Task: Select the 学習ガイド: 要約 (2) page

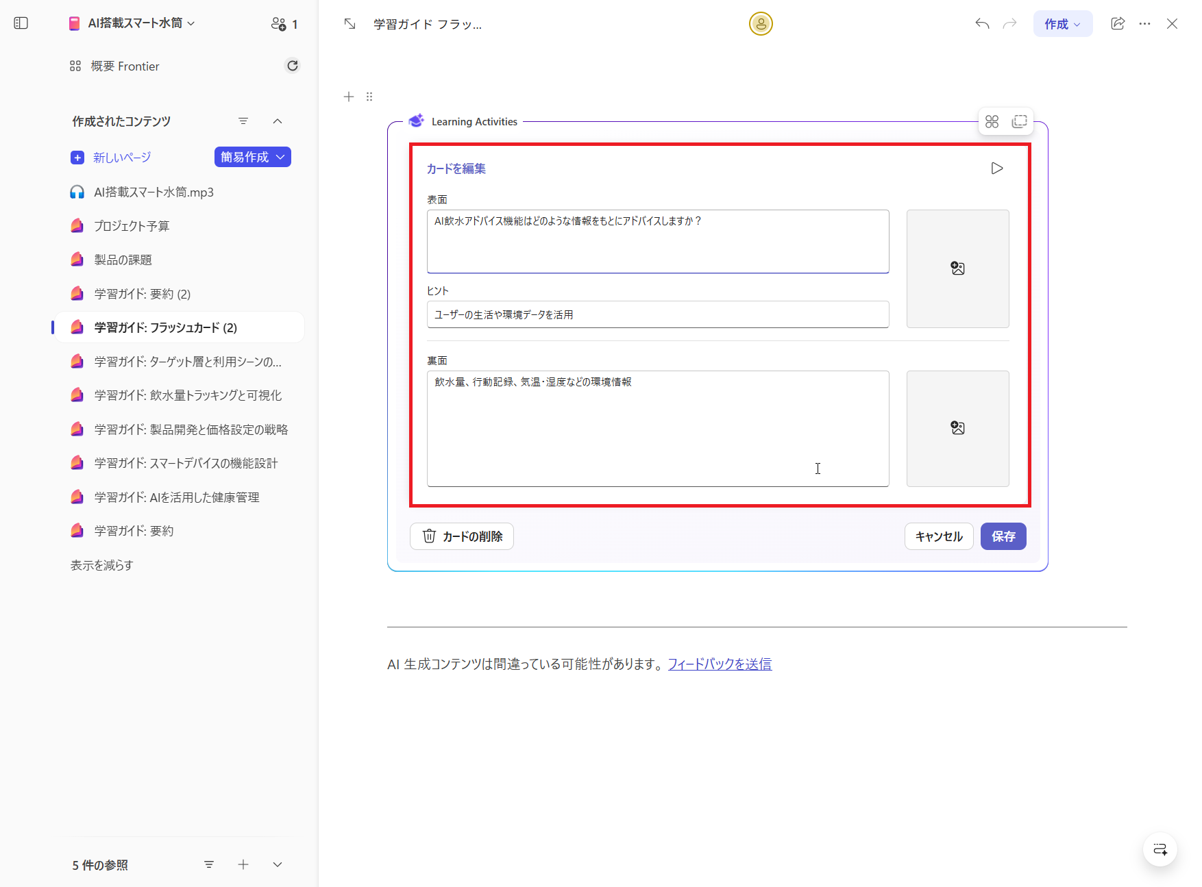Action: [x=142, y=293]
